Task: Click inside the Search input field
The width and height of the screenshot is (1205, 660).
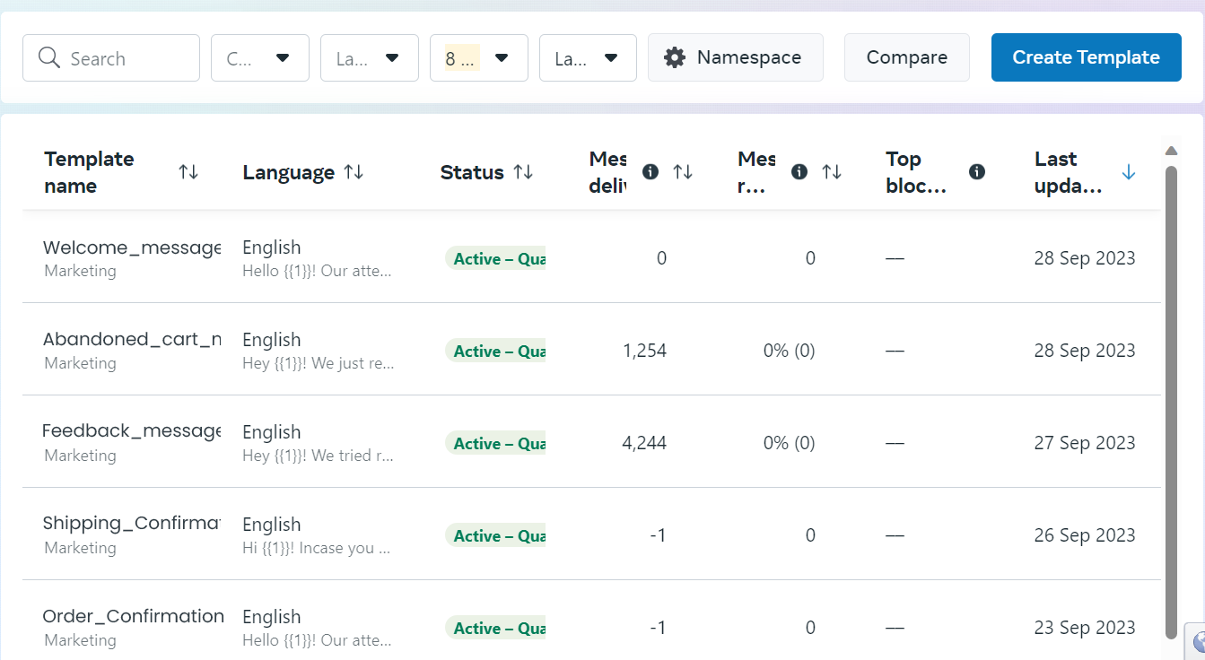Action: tap(117, 56)
